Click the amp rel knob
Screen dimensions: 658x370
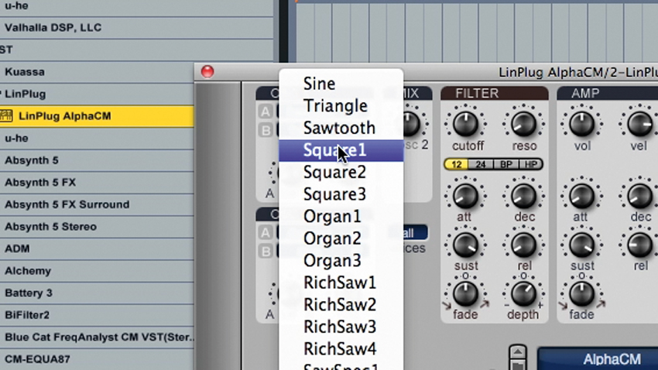(639, 245)
